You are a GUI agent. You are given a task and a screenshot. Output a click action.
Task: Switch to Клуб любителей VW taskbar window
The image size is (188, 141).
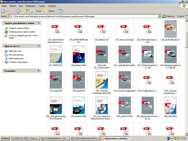pos(85,138)
